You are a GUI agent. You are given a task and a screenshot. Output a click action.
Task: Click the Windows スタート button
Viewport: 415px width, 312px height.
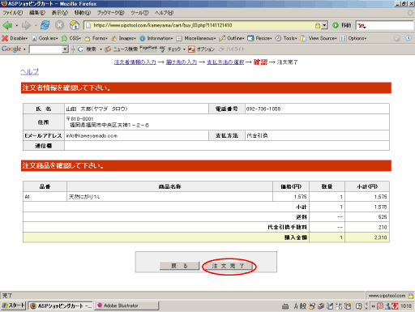[13, 306]
